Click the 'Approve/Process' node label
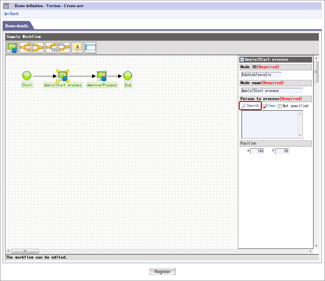The width and height of the screenshot is (325, 281). [102, 85]
